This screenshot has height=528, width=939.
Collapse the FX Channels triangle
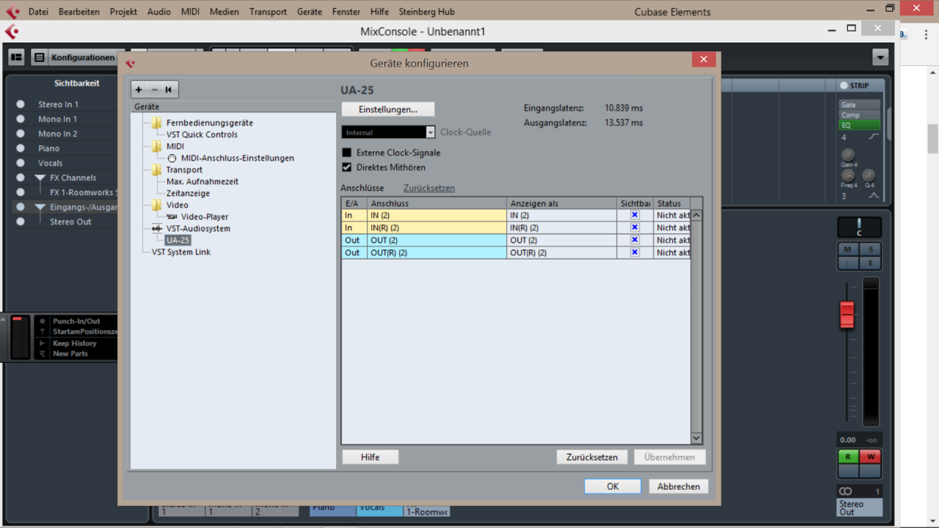coord(41,178)
